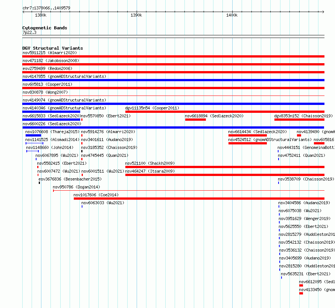The image size is (335, 308).
Task: Select the red bar of nsv1017606 (Coe2014)
Action: 199,199
